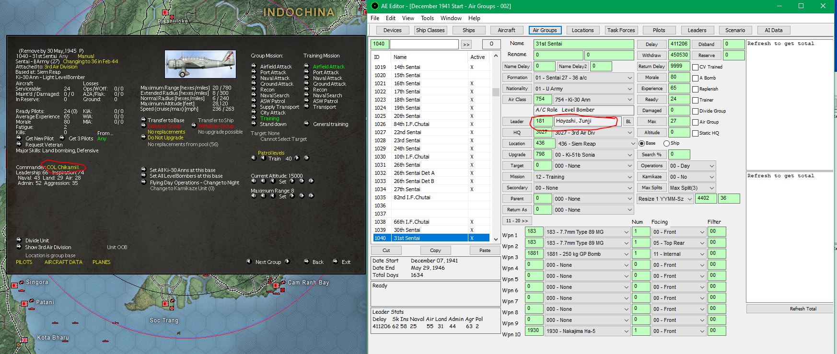The image size is (837, 354).
Task: Click the Paste button
Action: (485, 251)
